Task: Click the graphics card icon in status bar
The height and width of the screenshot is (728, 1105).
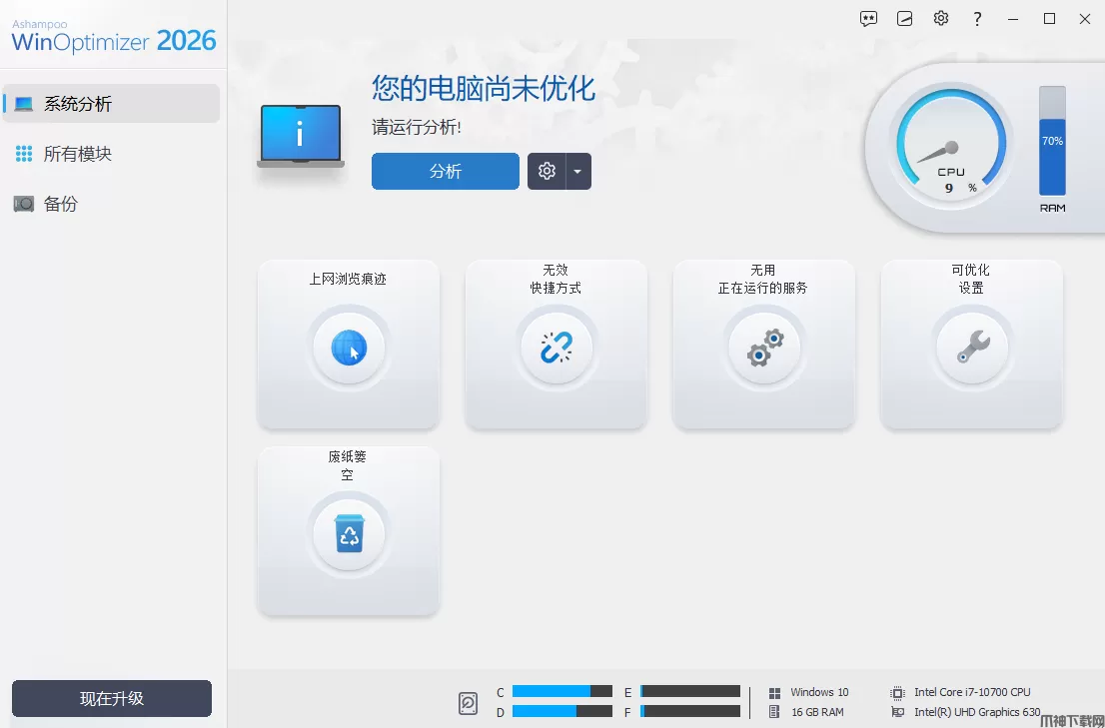Action: pos(897,712)
